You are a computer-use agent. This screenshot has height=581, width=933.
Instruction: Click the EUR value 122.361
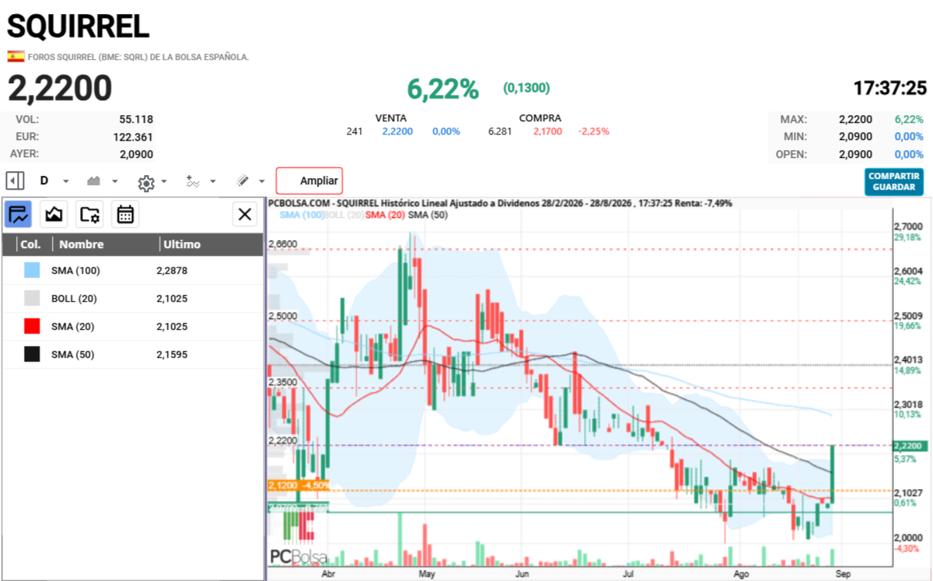pyautogui.click(x=134, y=137)
